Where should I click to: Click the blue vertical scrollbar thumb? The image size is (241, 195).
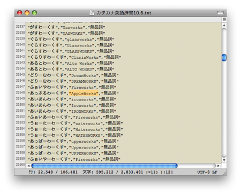[224, 58]
